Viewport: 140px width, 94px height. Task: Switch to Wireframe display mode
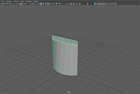pyautogui.click(x=39, y=4)
